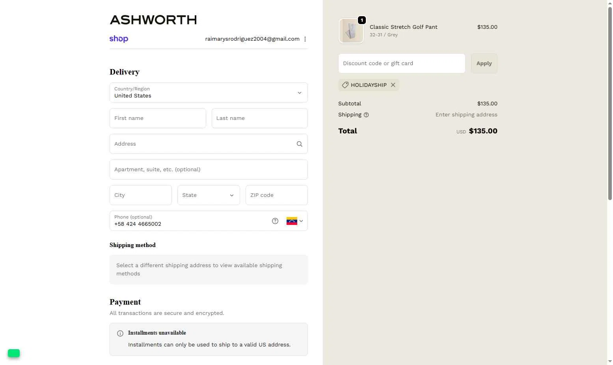613x365 pixels.
Task: Click the phone help question mark icon
Action: [275, 221]
